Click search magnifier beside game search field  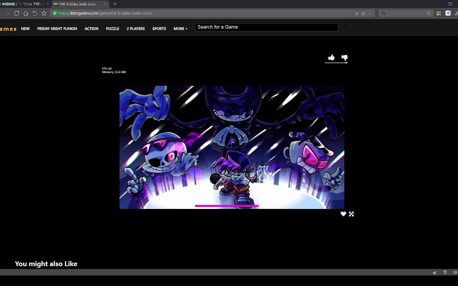click(x=345, y=27)
